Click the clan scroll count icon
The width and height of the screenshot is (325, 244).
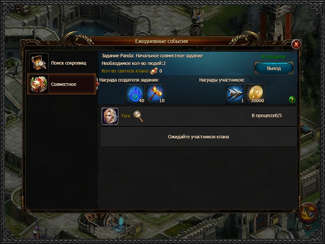(154, 71)
